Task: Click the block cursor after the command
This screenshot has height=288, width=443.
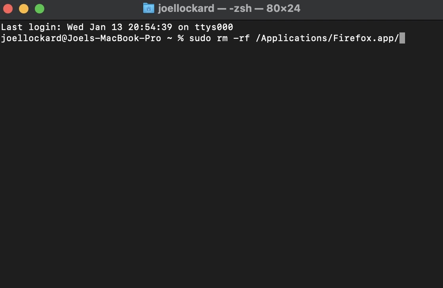Action: click(402, 38)
